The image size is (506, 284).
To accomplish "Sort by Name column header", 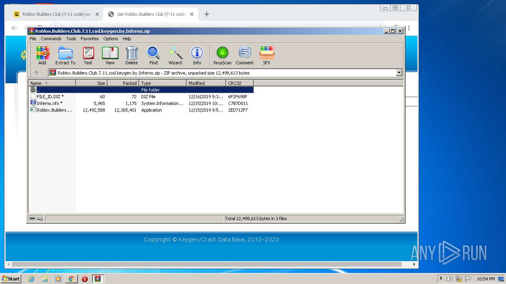I will pos(52,83).
